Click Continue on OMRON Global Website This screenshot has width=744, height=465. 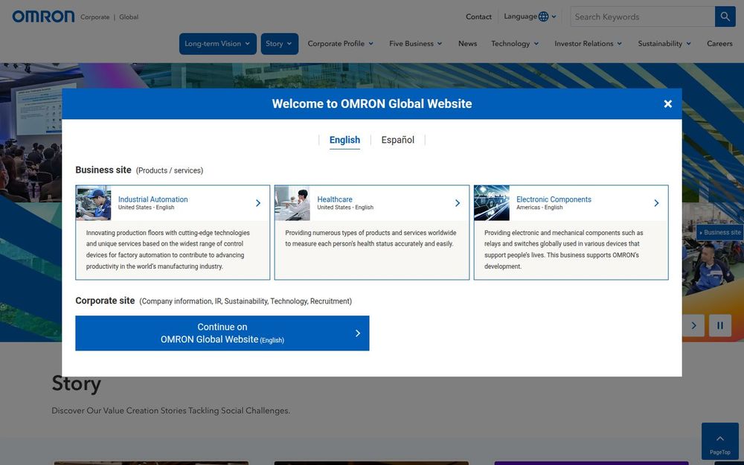pos(222,333)
